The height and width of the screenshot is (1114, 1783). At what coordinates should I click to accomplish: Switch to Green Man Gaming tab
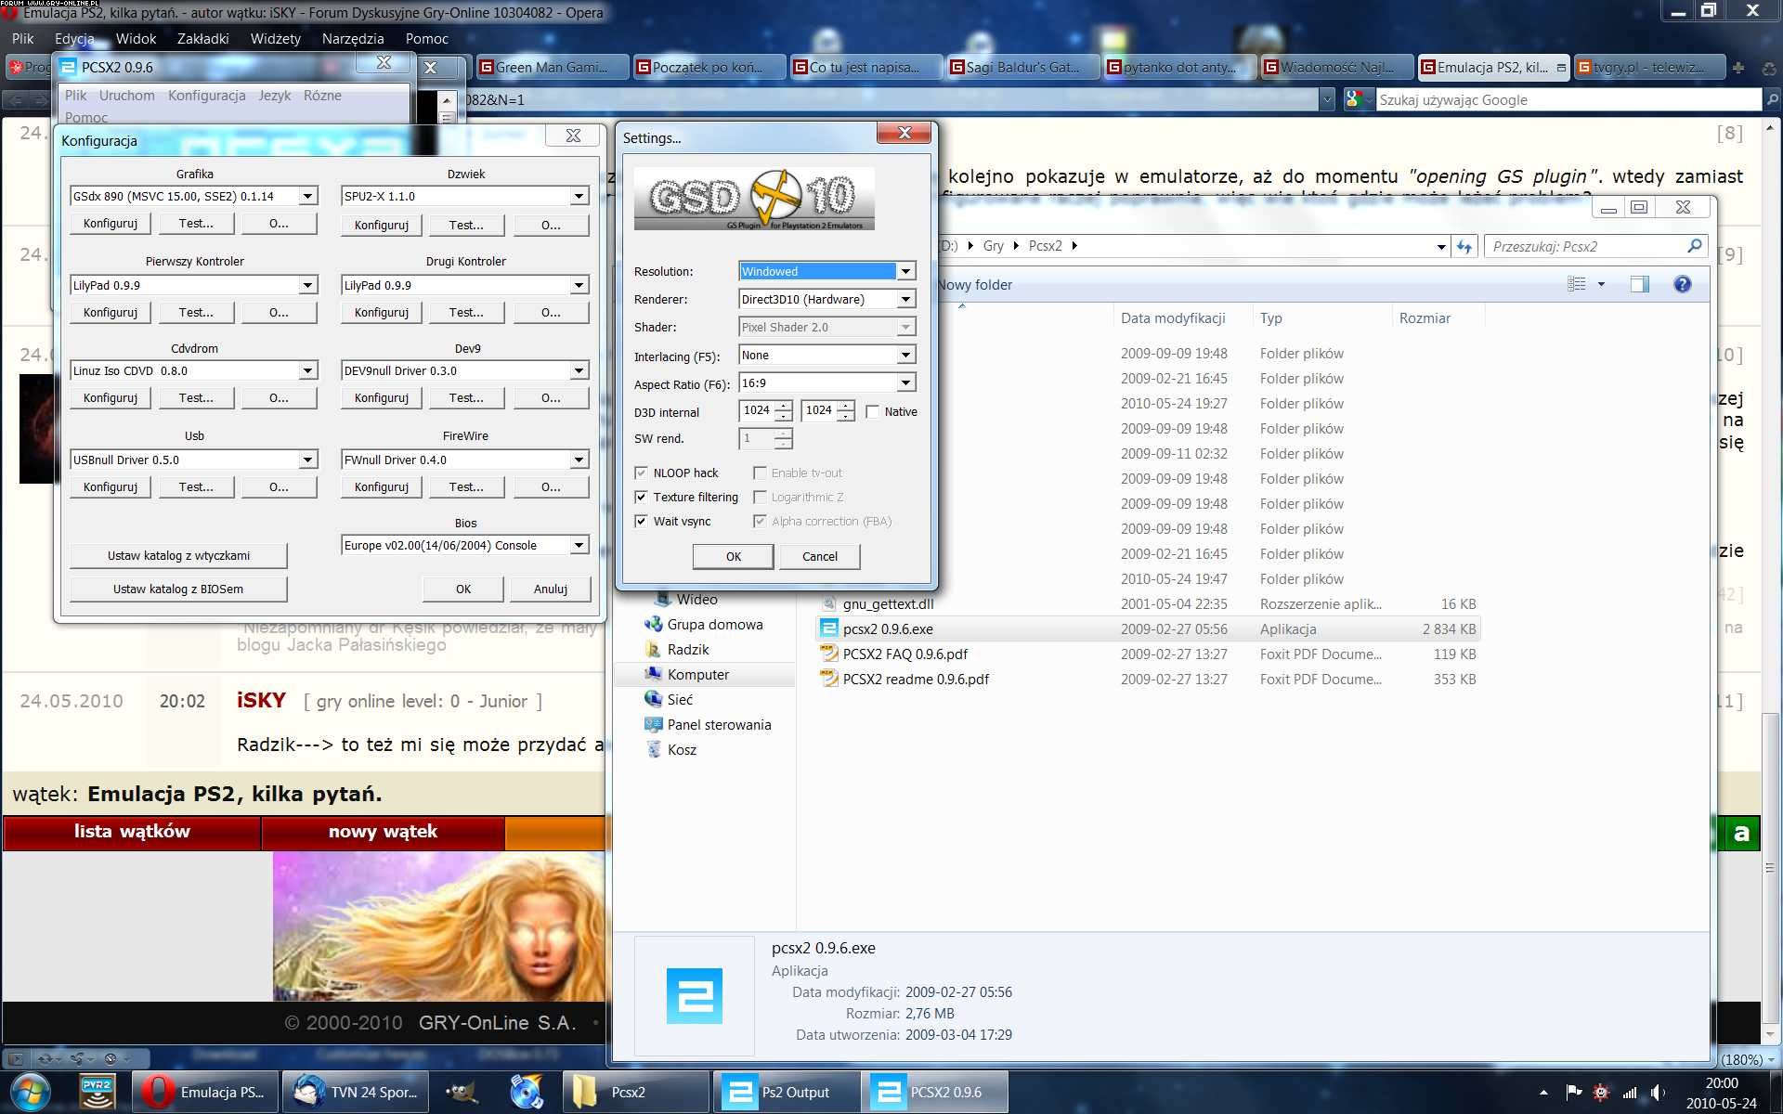(x=551, y=67)
